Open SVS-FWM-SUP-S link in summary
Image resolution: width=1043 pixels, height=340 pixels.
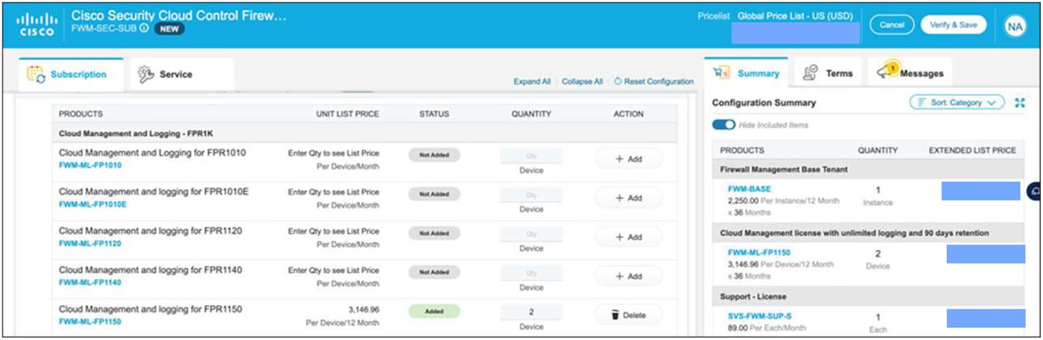click(x=759, y=316)
